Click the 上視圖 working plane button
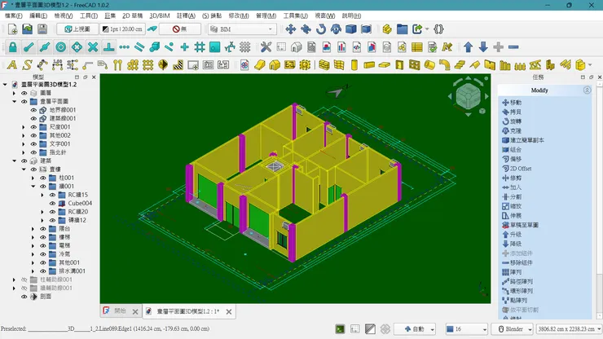603x339 pixels. point(77,29)
